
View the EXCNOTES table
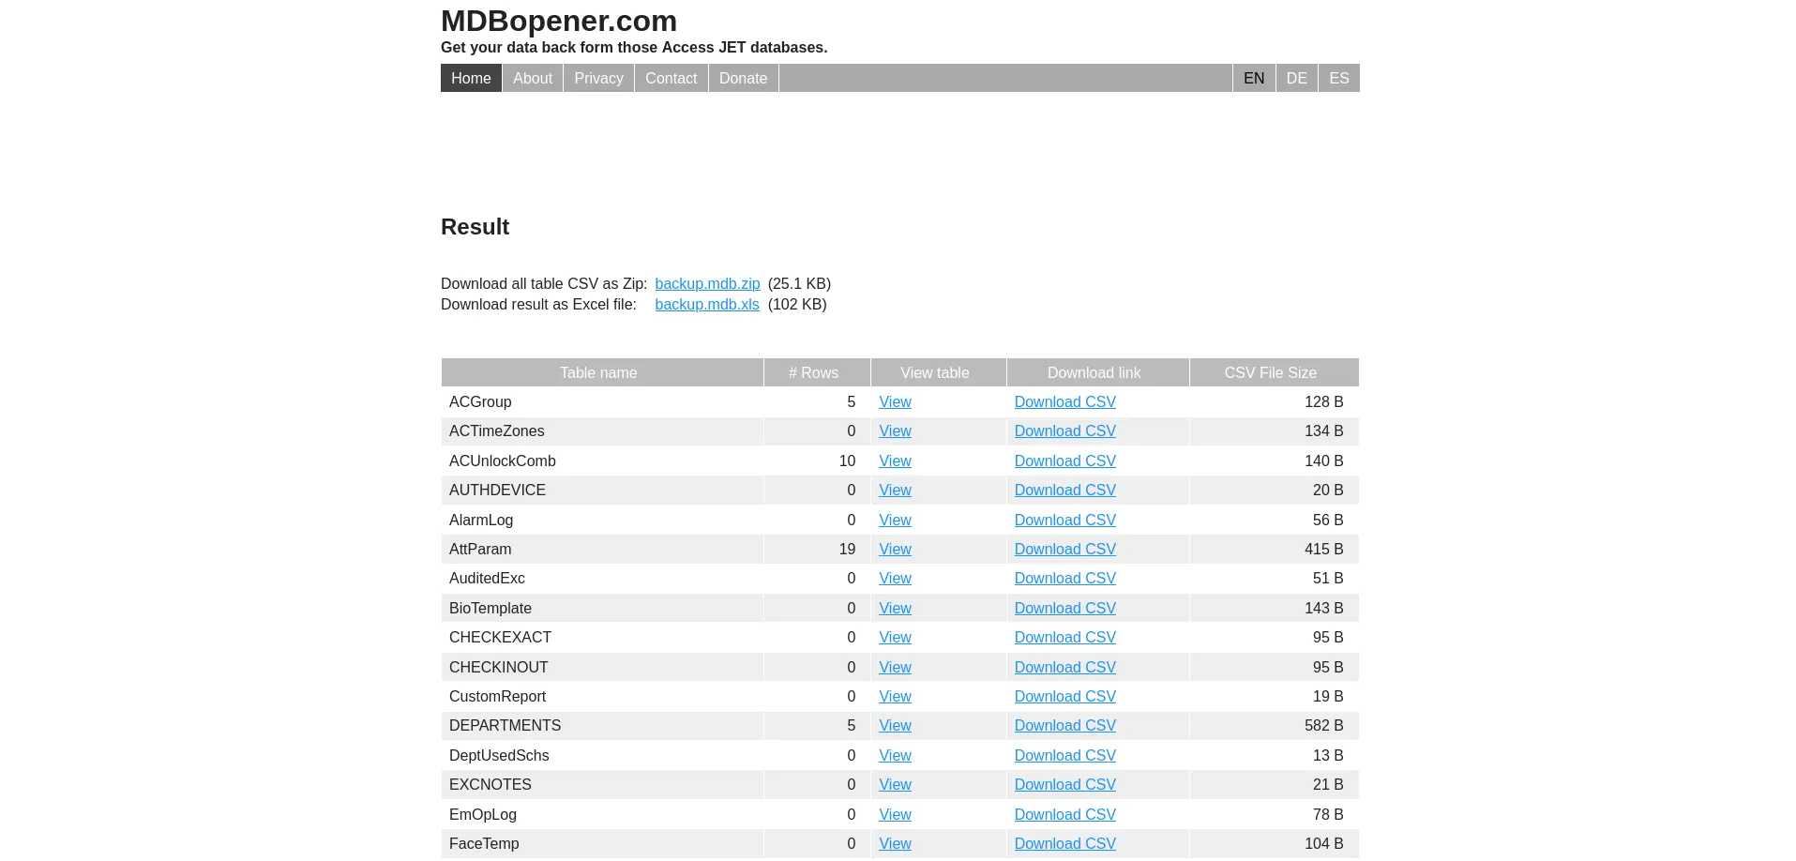tap(895, 784)
